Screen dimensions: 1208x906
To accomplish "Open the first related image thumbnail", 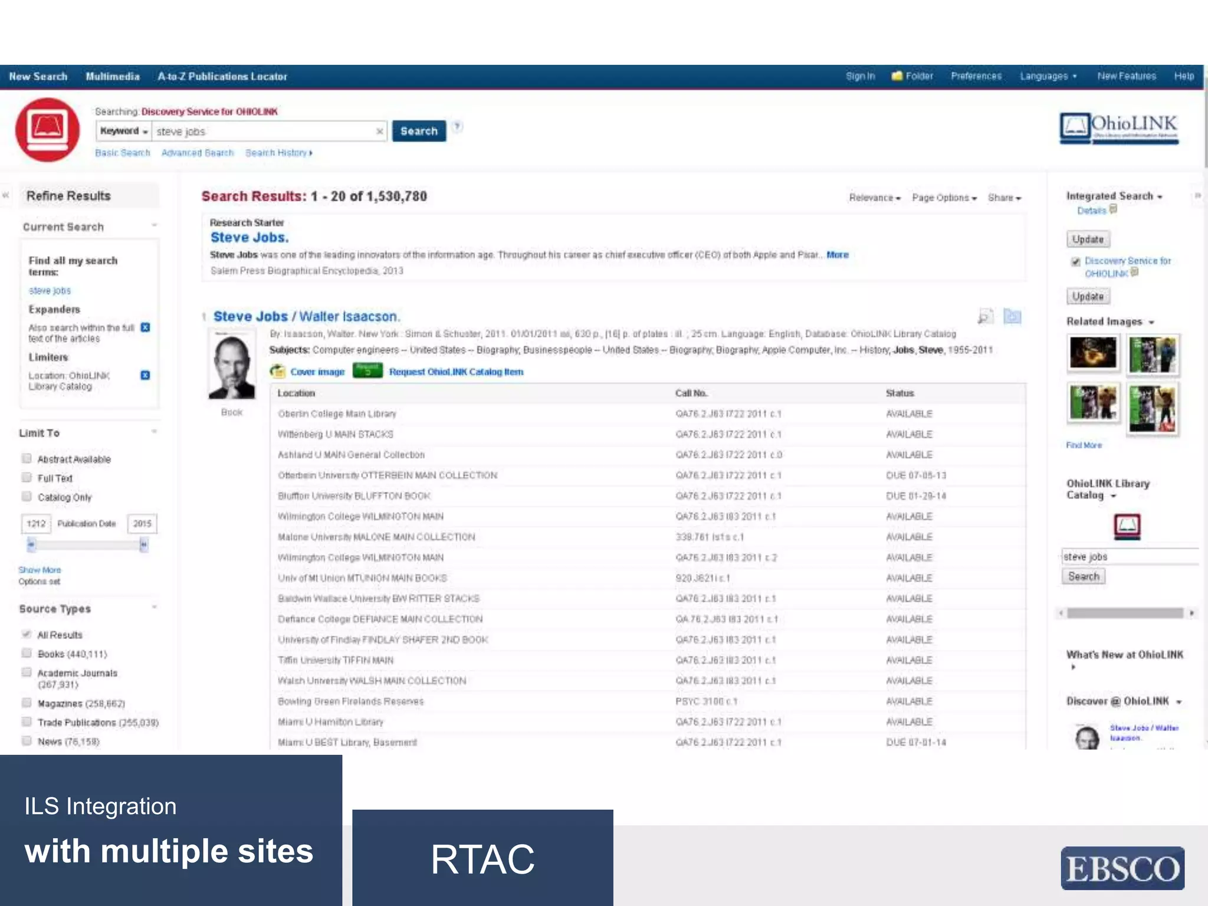I will coord(1093,353).
